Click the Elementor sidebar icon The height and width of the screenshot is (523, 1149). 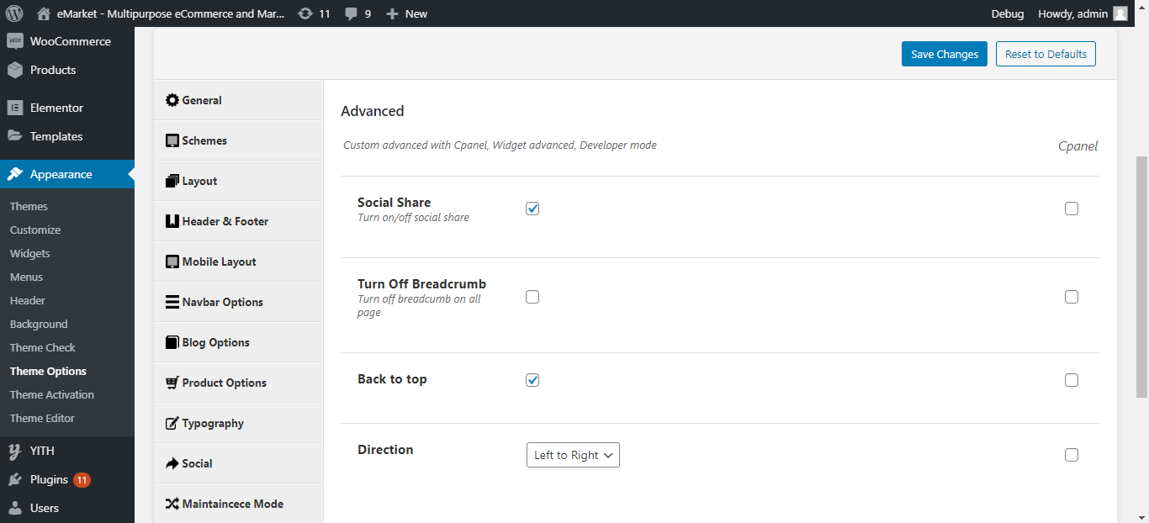coord(15,108)
